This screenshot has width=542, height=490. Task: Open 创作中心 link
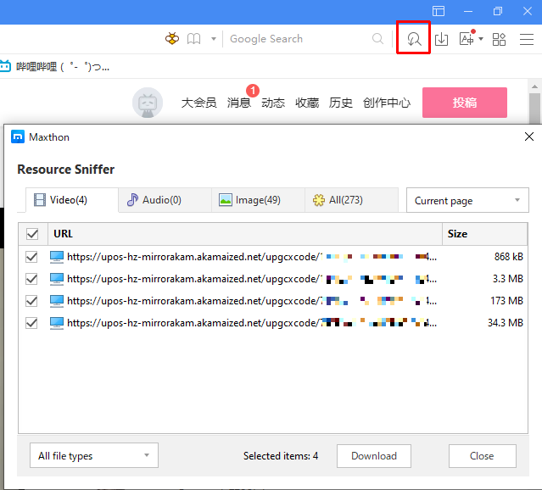[x=387, y=103]
